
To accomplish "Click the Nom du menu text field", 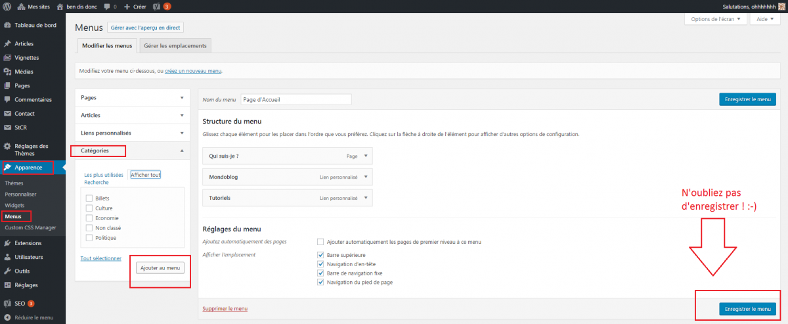I will (295, 99).
